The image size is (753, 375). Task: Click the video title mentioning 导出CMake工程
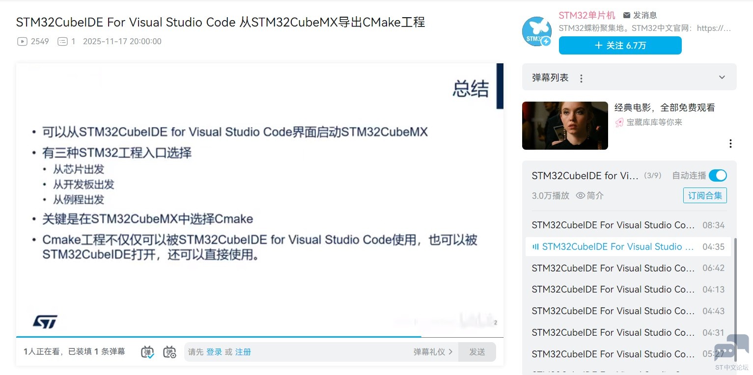point(221,22)
